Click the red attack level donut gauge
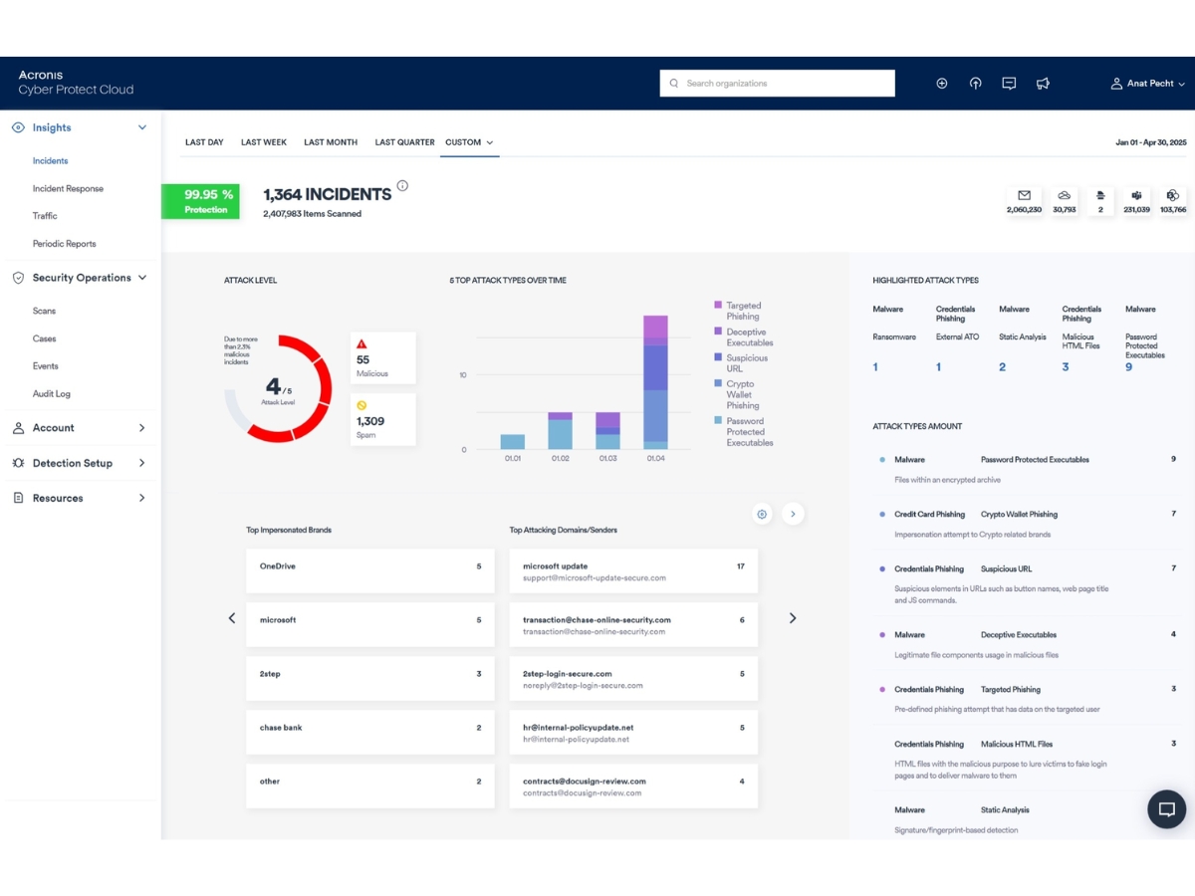Viewport: 1195px width, 896px height. (x=278, y=388)
